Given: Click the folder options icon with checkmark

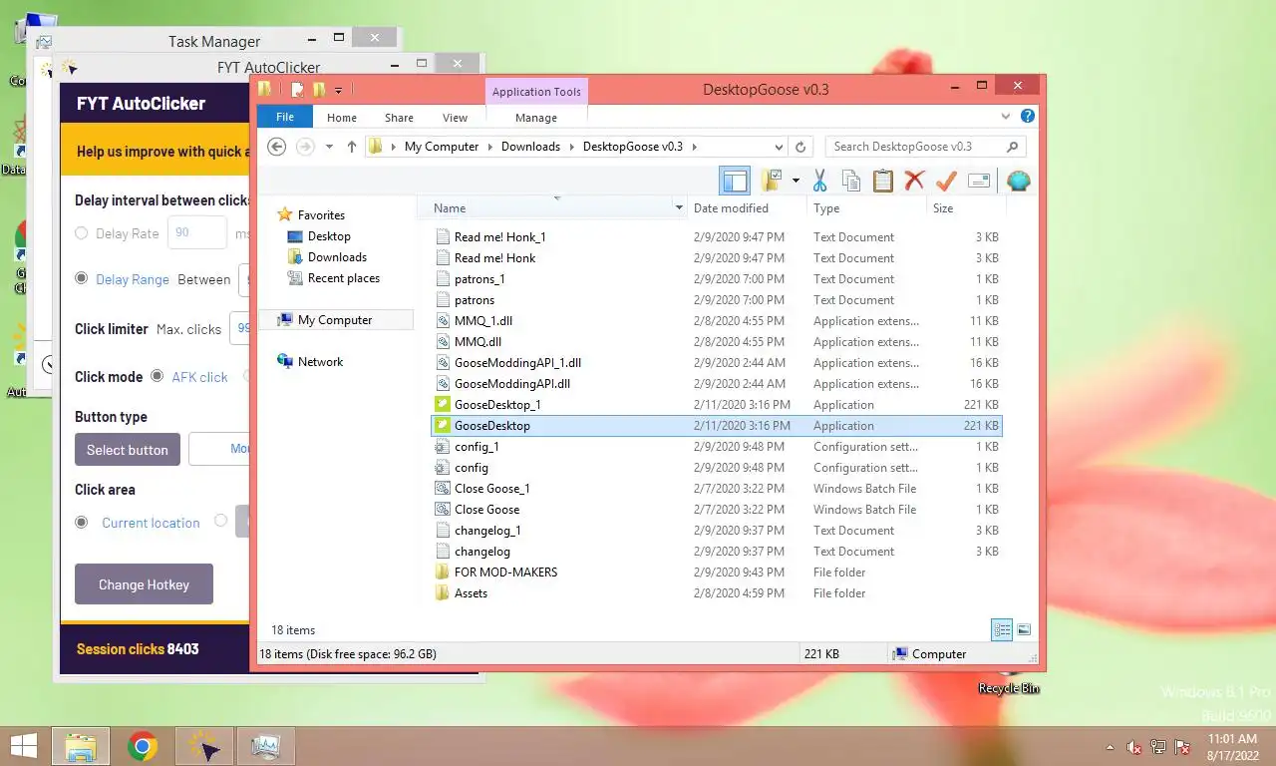Looking at the screenshot, I should (772, 181).
